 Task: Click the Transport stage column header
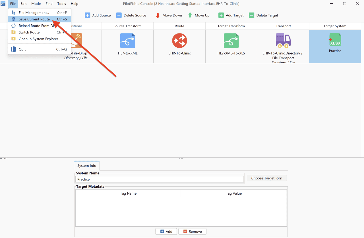[283, 26]
